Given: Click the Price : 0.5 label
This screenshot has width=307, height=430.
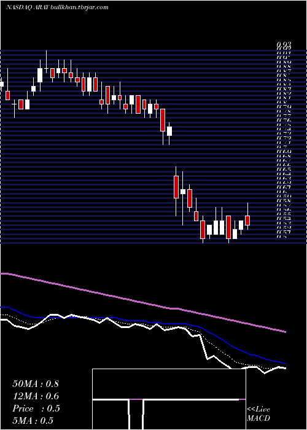Looking at the screenshot, I should point(36,408).
